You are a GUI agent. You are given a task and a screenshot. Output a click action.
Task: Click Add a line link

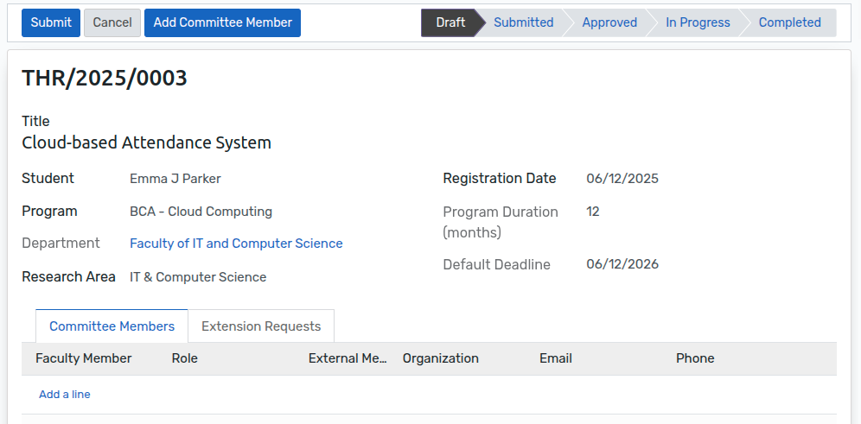pos(65,394)
